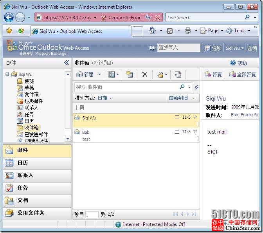Select the 收件箱 inbox folder

point(28,128)
